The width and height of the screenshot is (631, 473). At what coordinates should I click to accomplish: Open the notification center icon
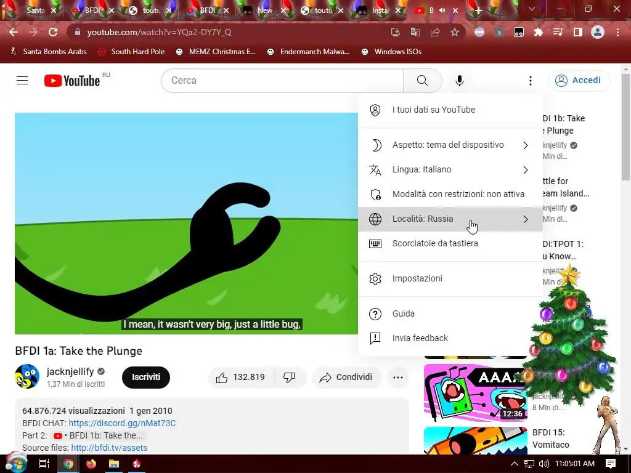click(x=611, y=464)
